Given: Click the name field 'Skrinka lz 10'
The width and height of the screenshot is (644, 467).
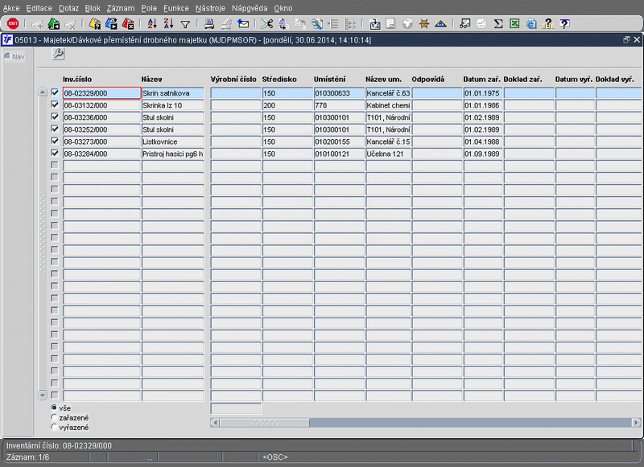Looking at the screenshot, I should click(172, 105).
